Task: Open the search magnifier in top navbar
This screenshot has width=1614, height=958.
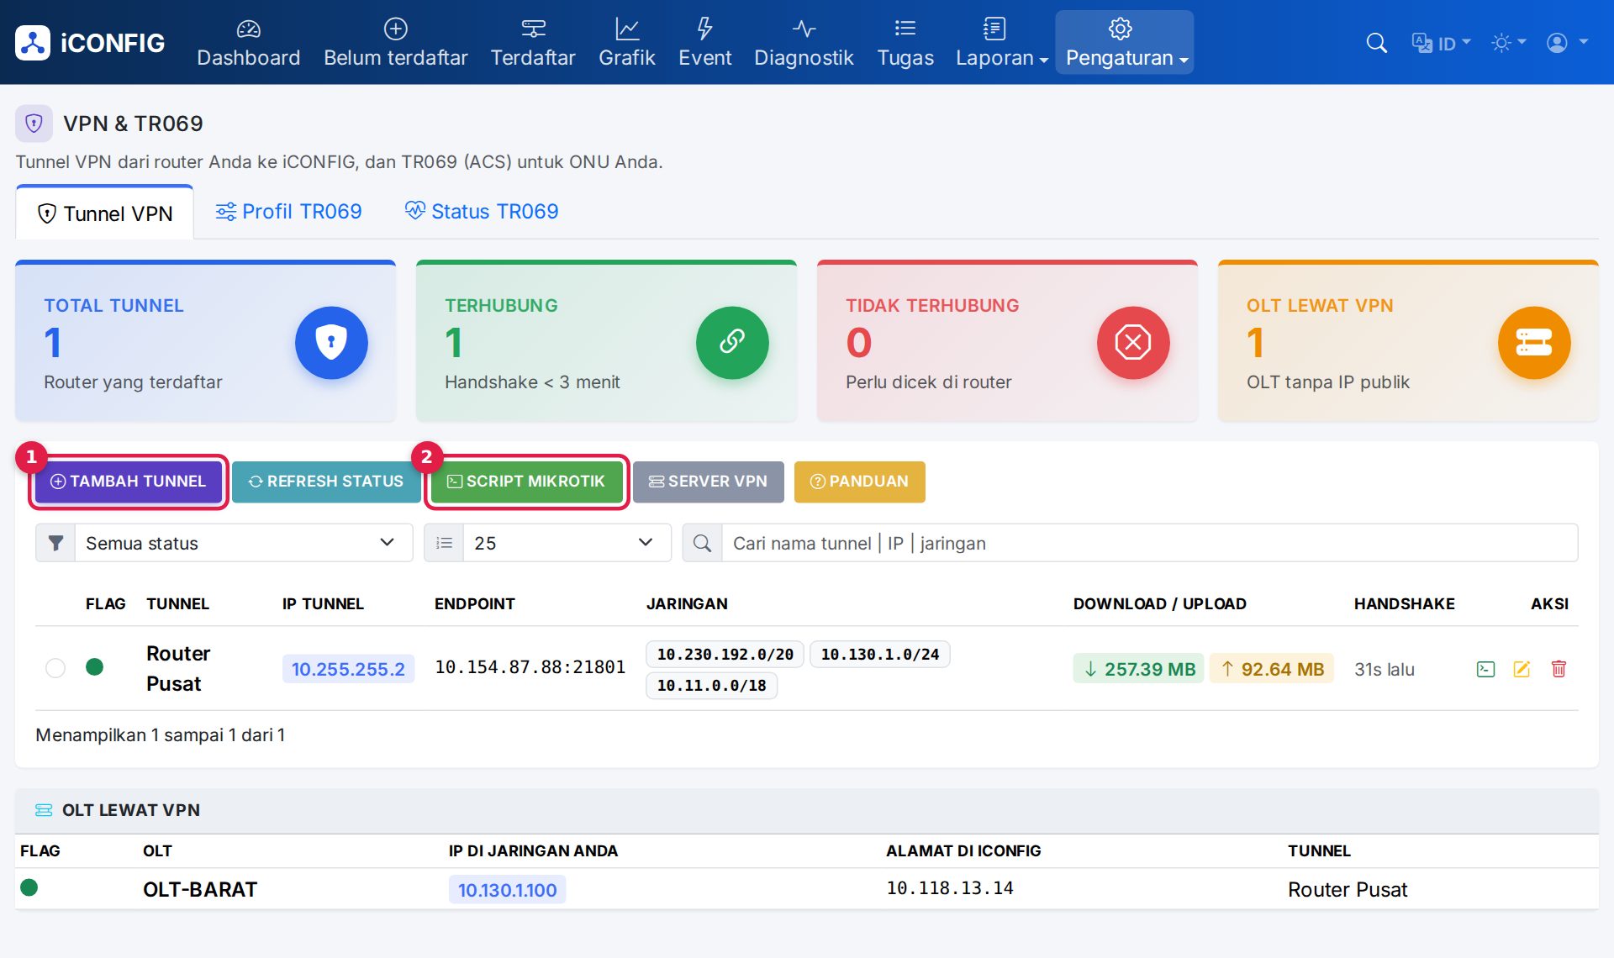Action: [1376, 43]
